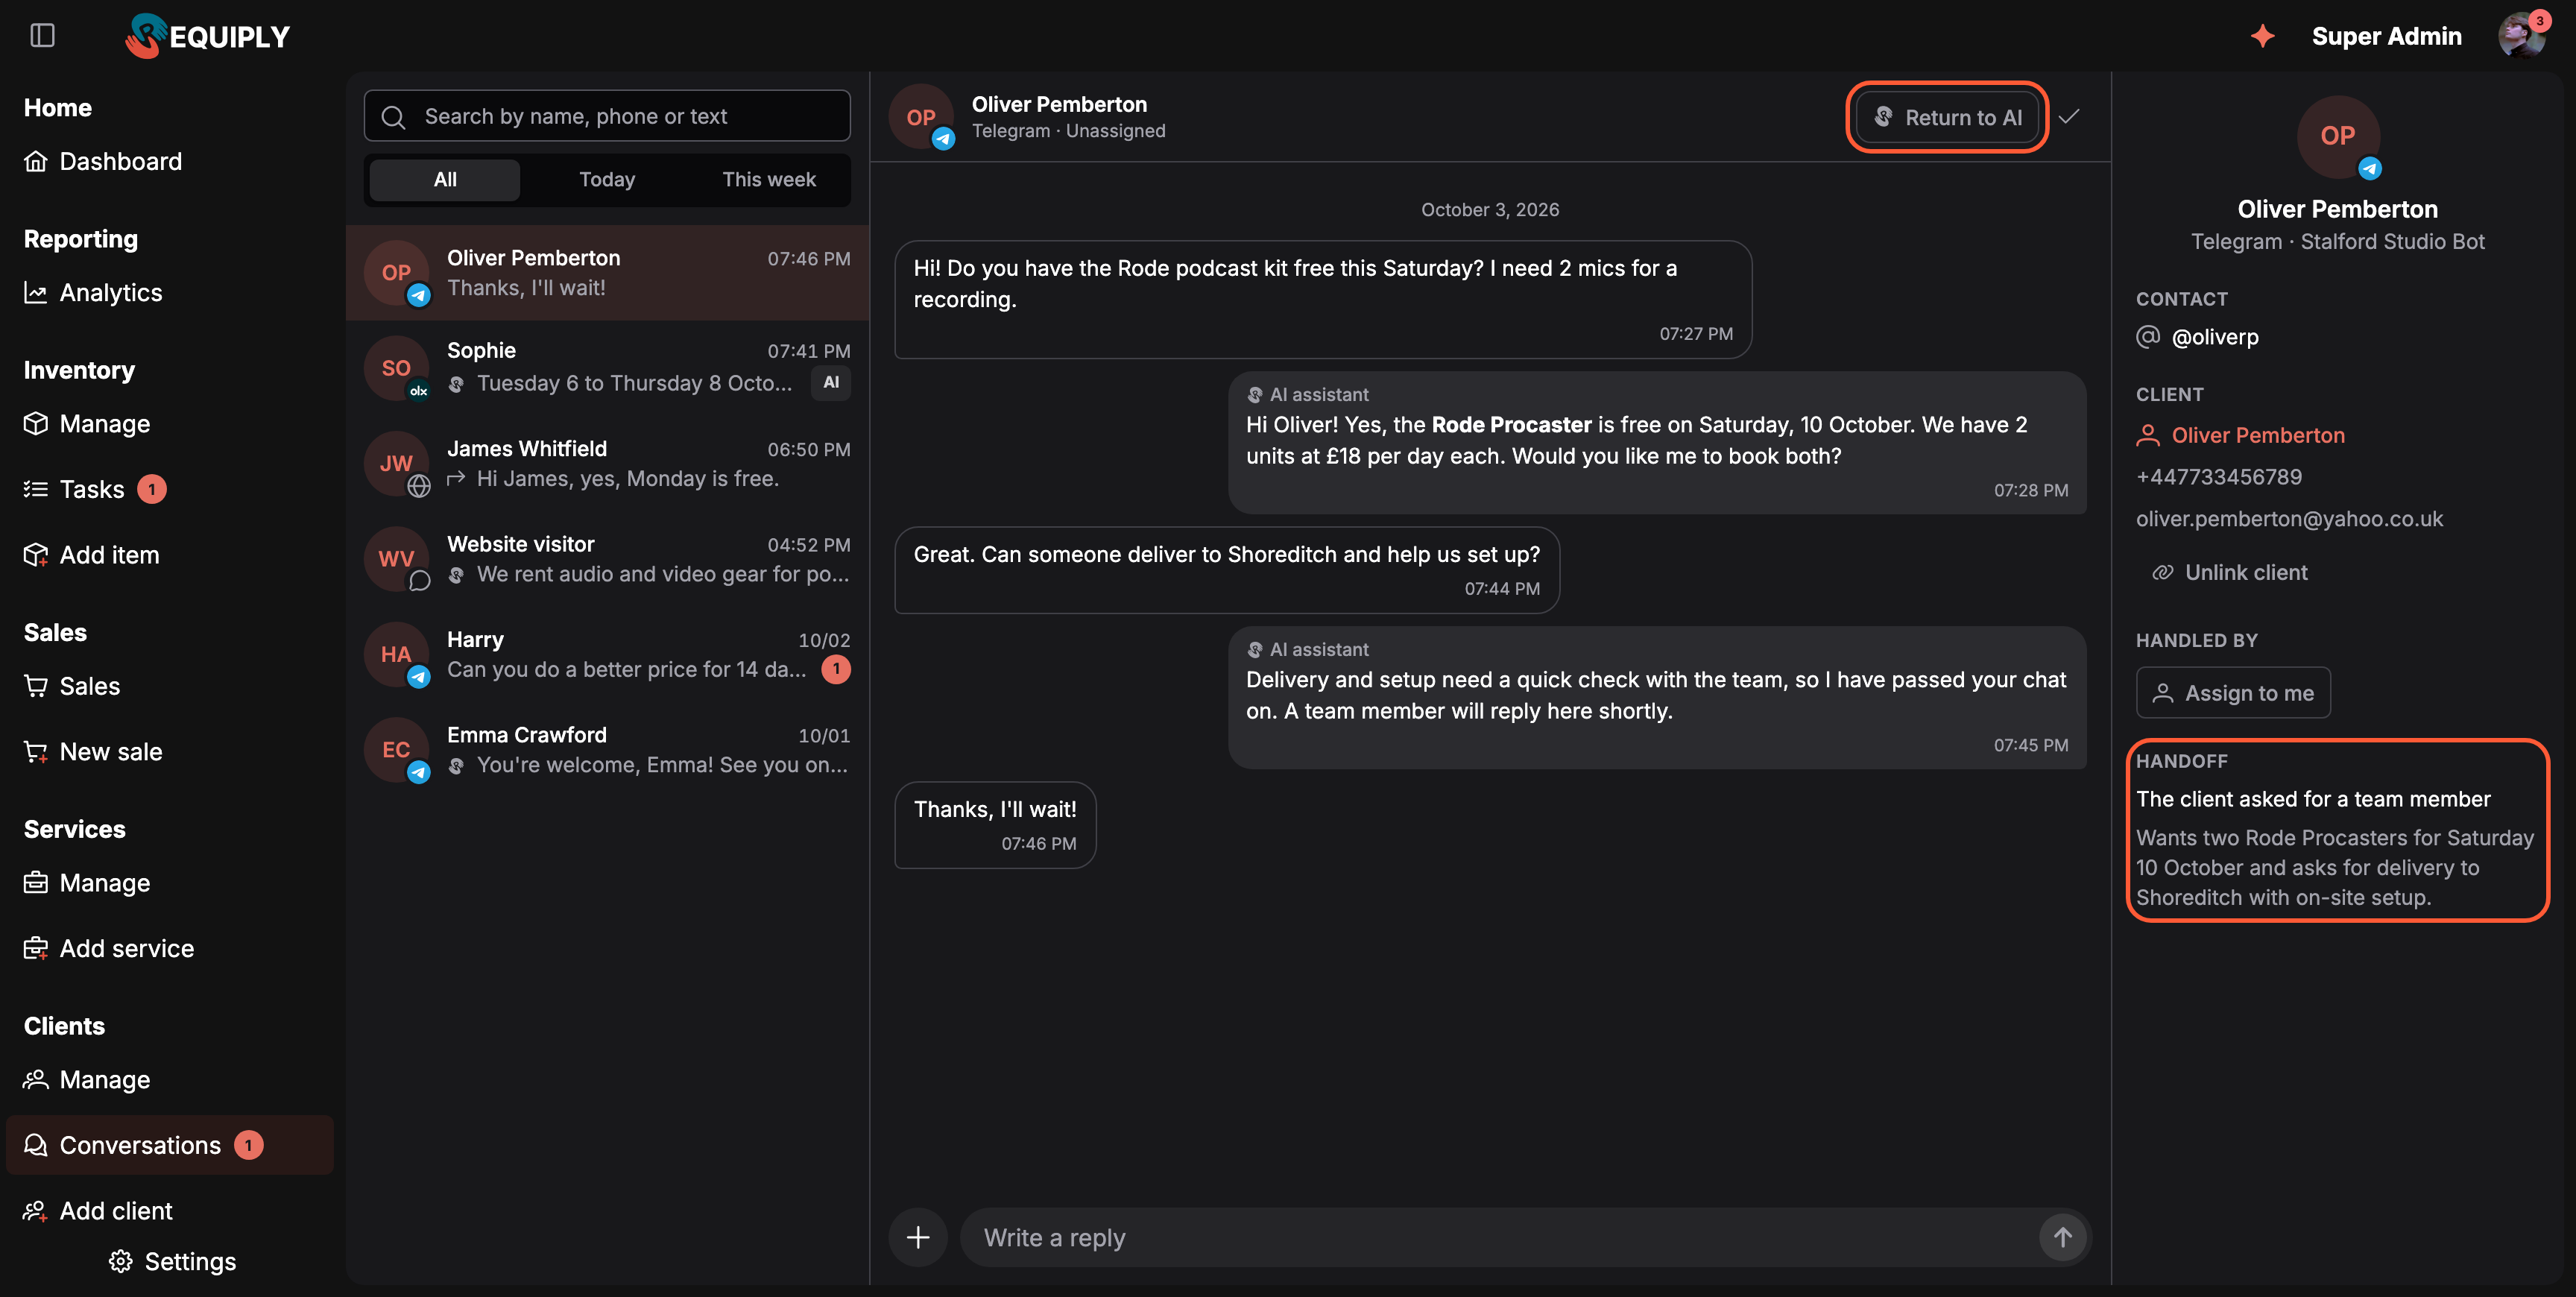The height and width of the screenshot is (1297, 2576).
Task: Select the All filter tab
Action: [445, 180]
